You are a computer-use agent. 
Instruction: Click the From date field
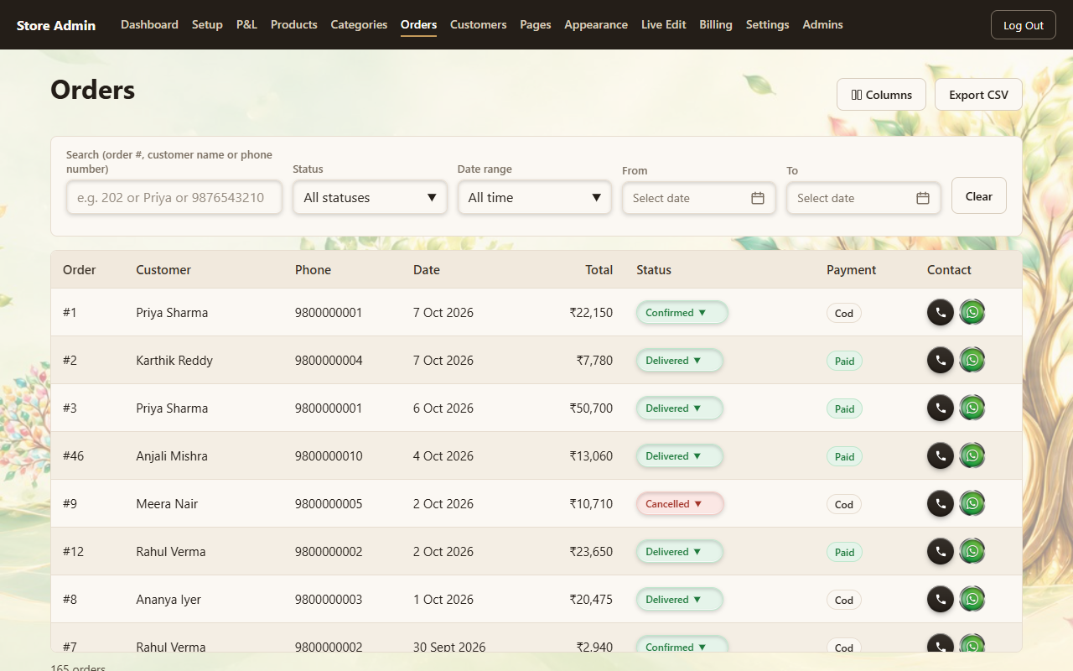click(698, 198)
